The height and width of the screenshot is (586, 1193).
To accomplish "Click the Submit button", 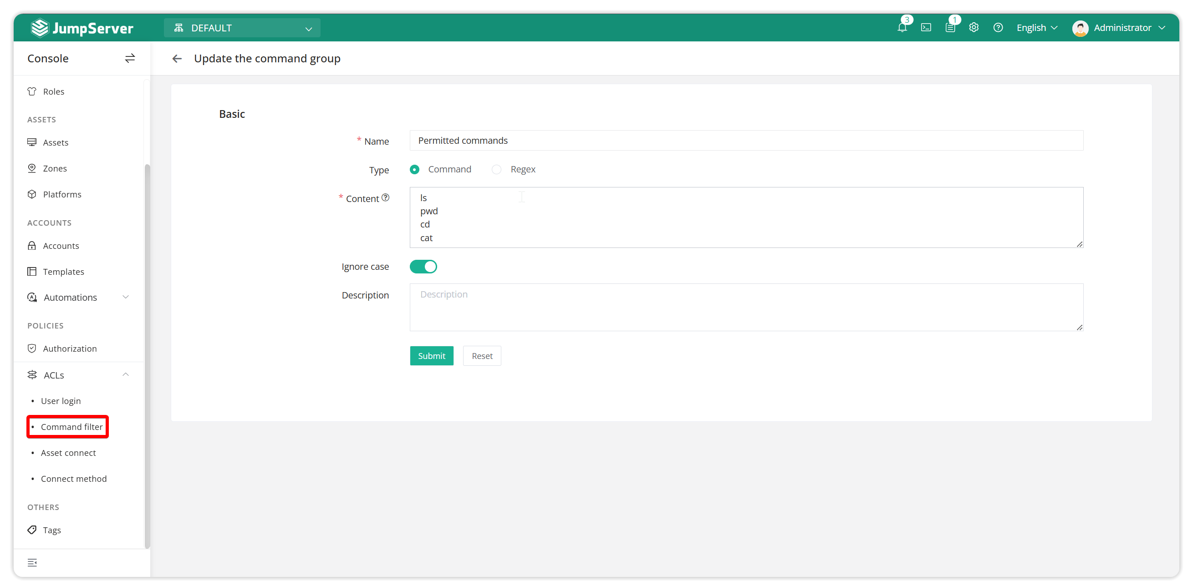I will tap(431, 355).
